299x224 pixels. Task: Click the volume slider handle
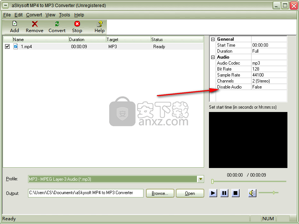[274, 193]
